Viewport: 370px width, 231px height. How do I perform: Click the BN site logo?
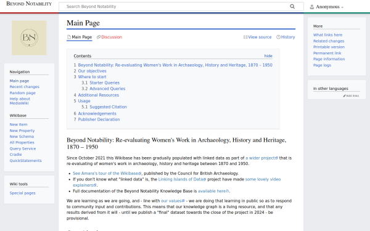click(x=29, y=38)
